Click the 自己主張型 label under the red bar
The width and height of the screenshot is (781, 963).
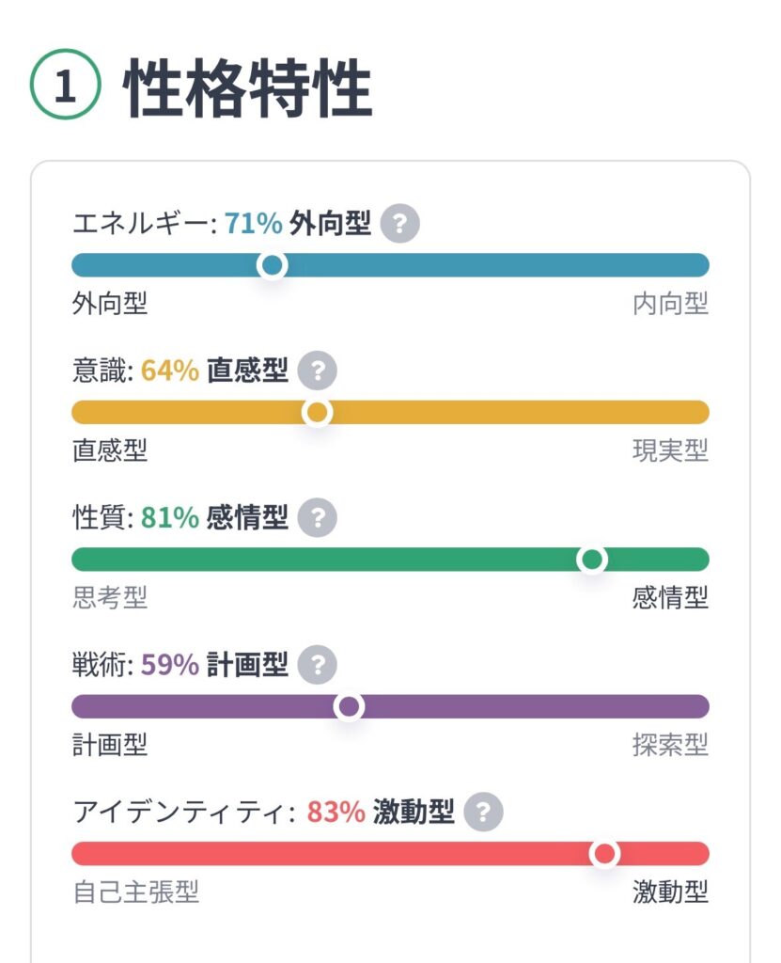(x=135, y=892)
